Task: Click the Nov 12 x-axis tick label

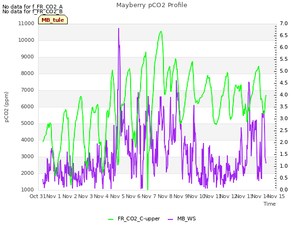Action: pos(228,196)
